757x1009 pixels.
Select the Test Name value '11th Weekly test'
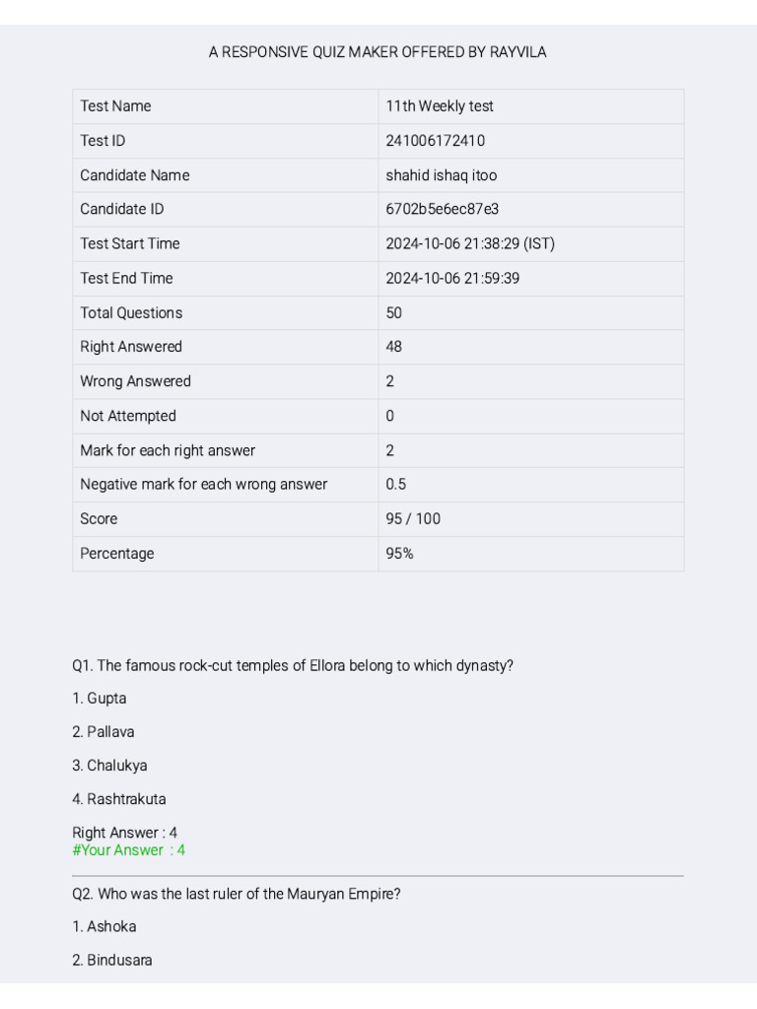click(x=440, y=106)
